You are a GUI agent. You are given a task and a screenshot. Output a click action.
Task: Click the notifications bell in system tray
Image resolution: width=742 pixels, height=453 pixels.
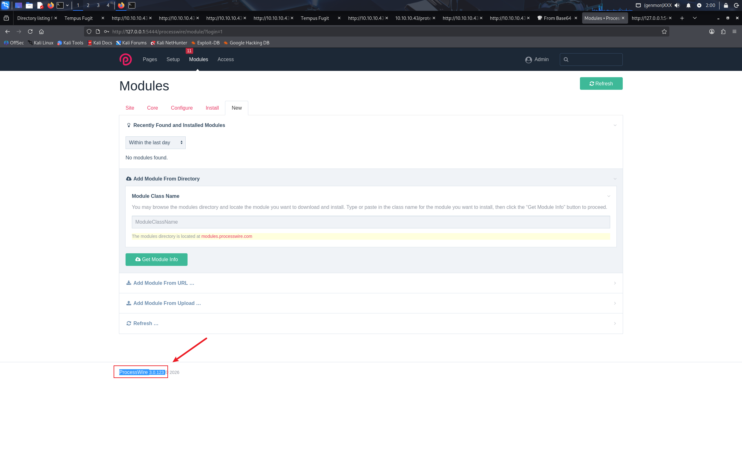click(x=688, y=5)
